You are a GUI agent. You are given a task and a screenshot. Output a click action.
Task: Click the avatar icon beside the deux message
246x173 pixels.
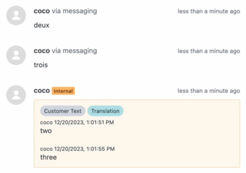click(16, 15)
